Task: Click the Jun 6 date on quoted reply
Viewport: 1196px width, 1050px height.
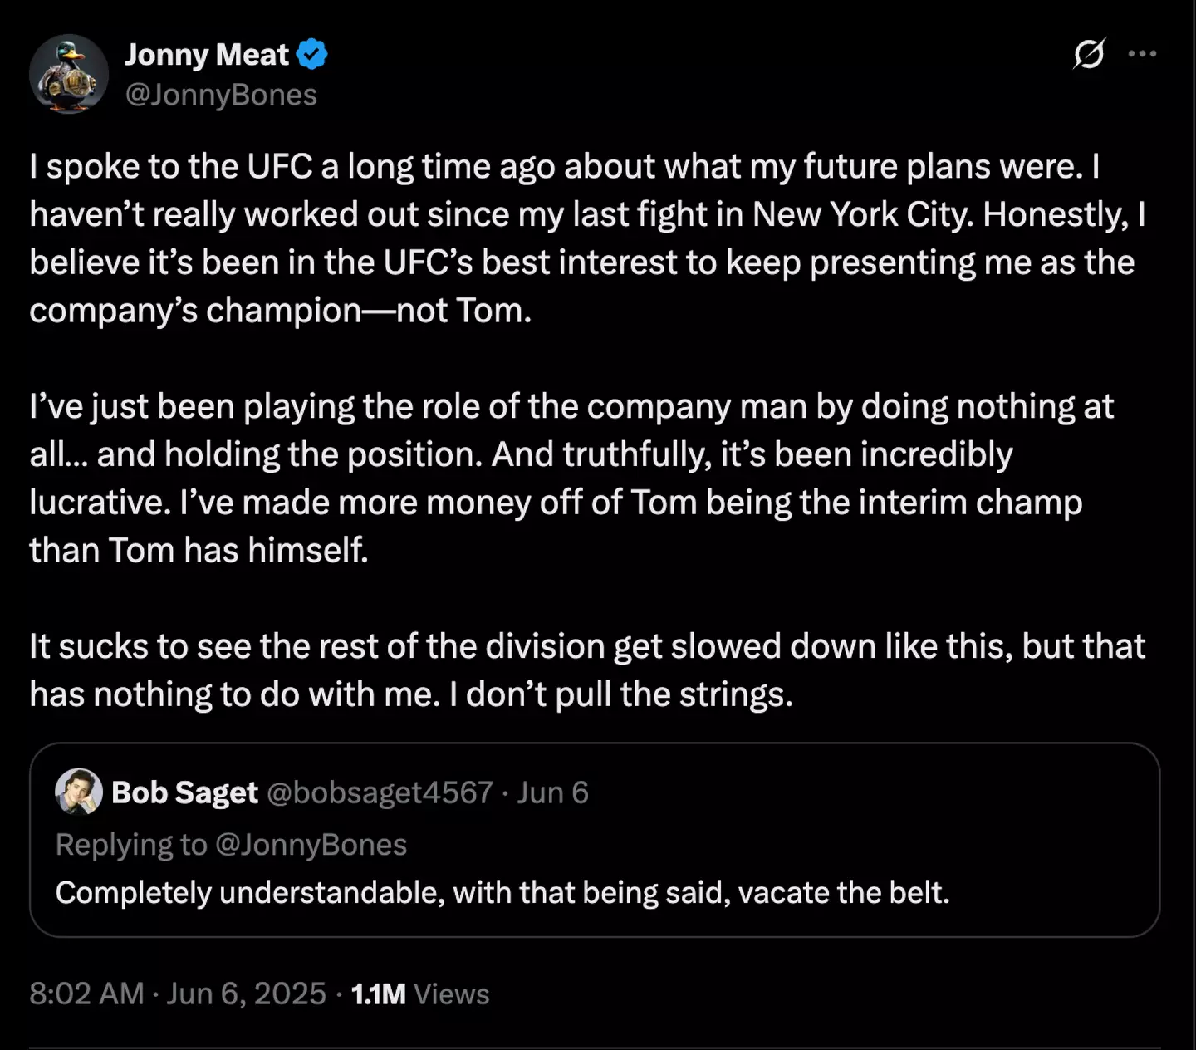Action: pos(552,792)
